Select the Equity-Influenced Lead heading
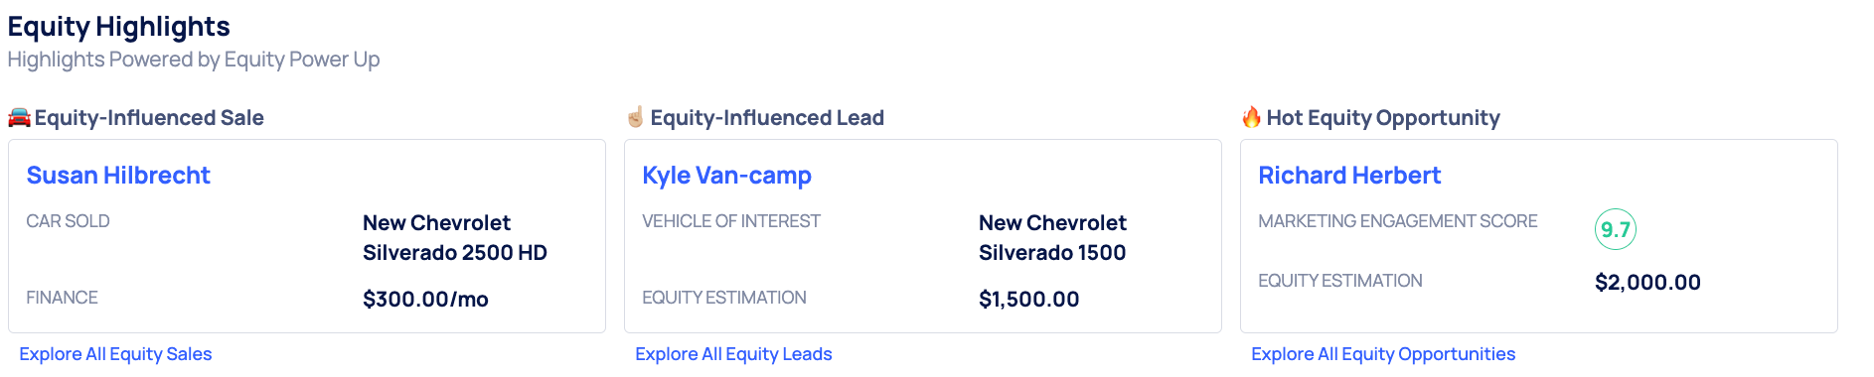Image resolution: width=1874 pixels, height=377 pixels. 767,118
